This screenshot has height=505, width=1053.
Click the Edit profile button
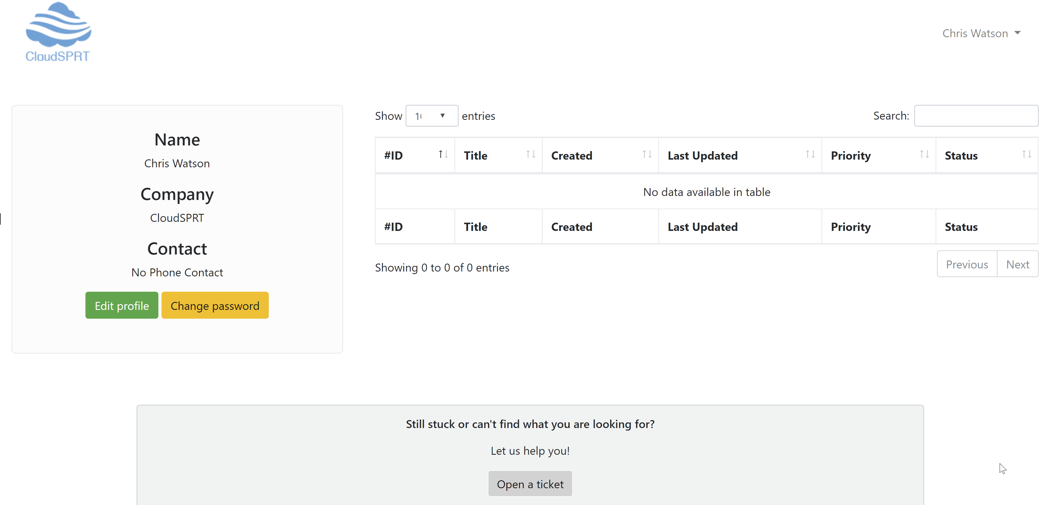click(x=121, y=305)
